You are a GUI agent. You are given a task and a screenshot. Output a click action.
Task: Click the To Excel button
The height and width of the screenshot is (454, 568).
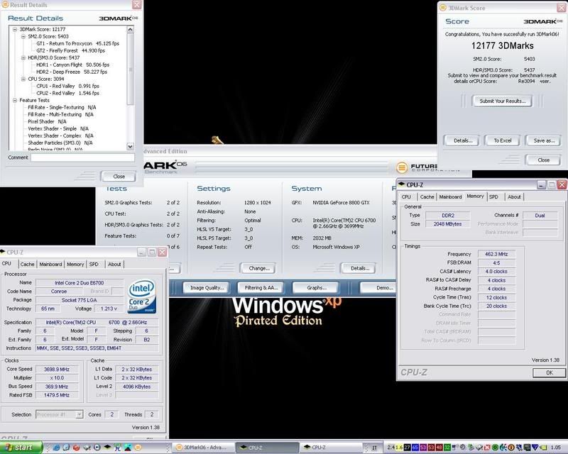click(x=502, y=140)
